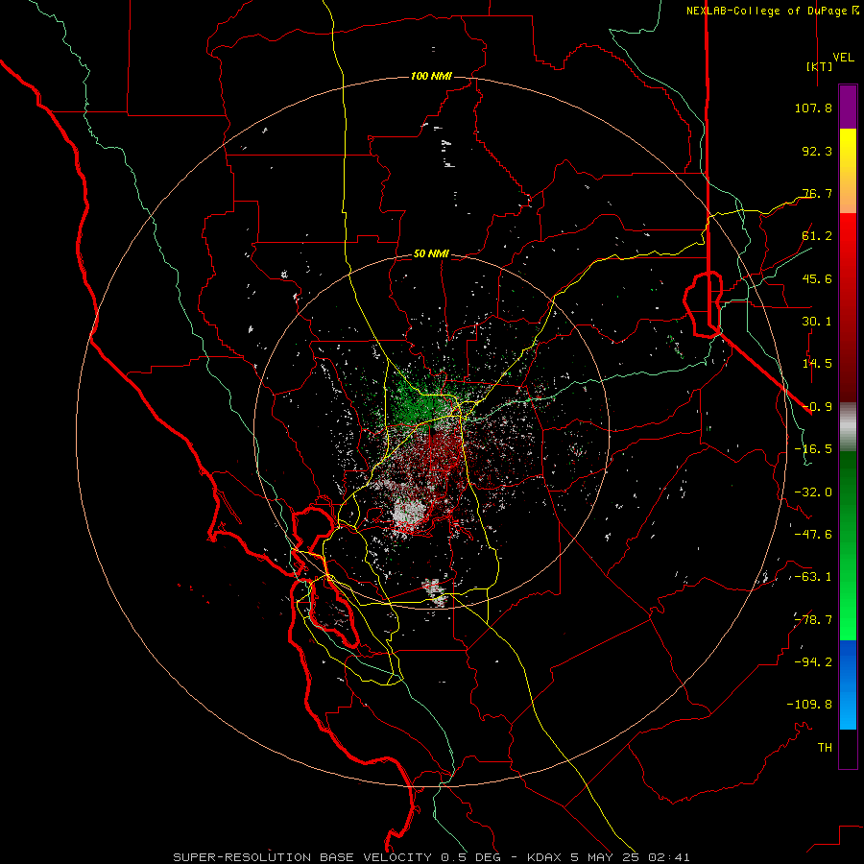Click the -78.7 velocity scale value
Viewport: 864px width, 864px height.
[813, 620]
